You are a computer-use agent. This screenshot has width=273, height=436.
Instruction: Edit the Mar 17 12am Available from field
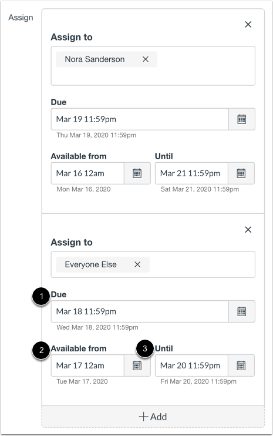87,365
